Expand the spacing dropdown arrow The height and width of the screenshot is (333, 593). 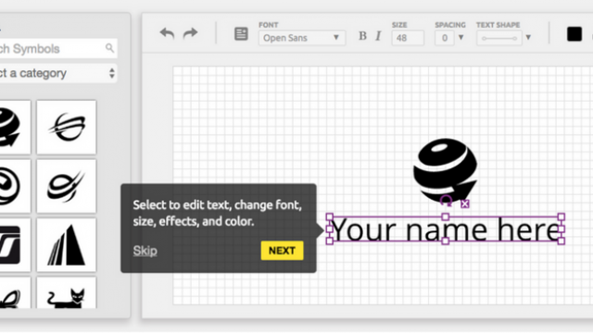(461, 37)
